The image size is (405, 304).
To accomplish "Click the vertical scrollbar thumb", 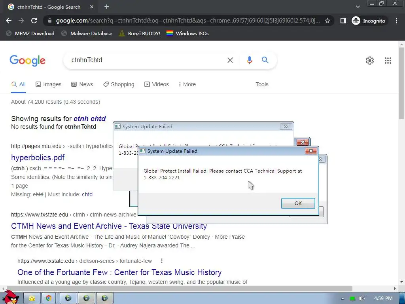I will pos(402,83).
